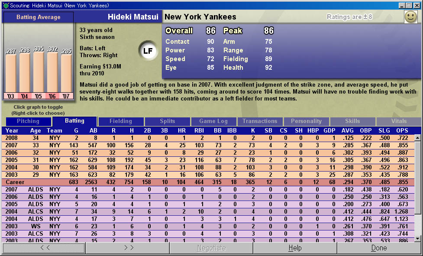Select the Batting tab
The height and width of the screenshot is (256, 423).
tap(74, 121)
